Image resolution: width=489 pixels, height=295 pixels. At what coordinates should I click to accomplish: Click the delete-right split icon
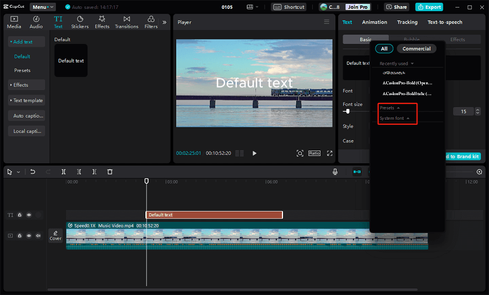tap(94, 172)
